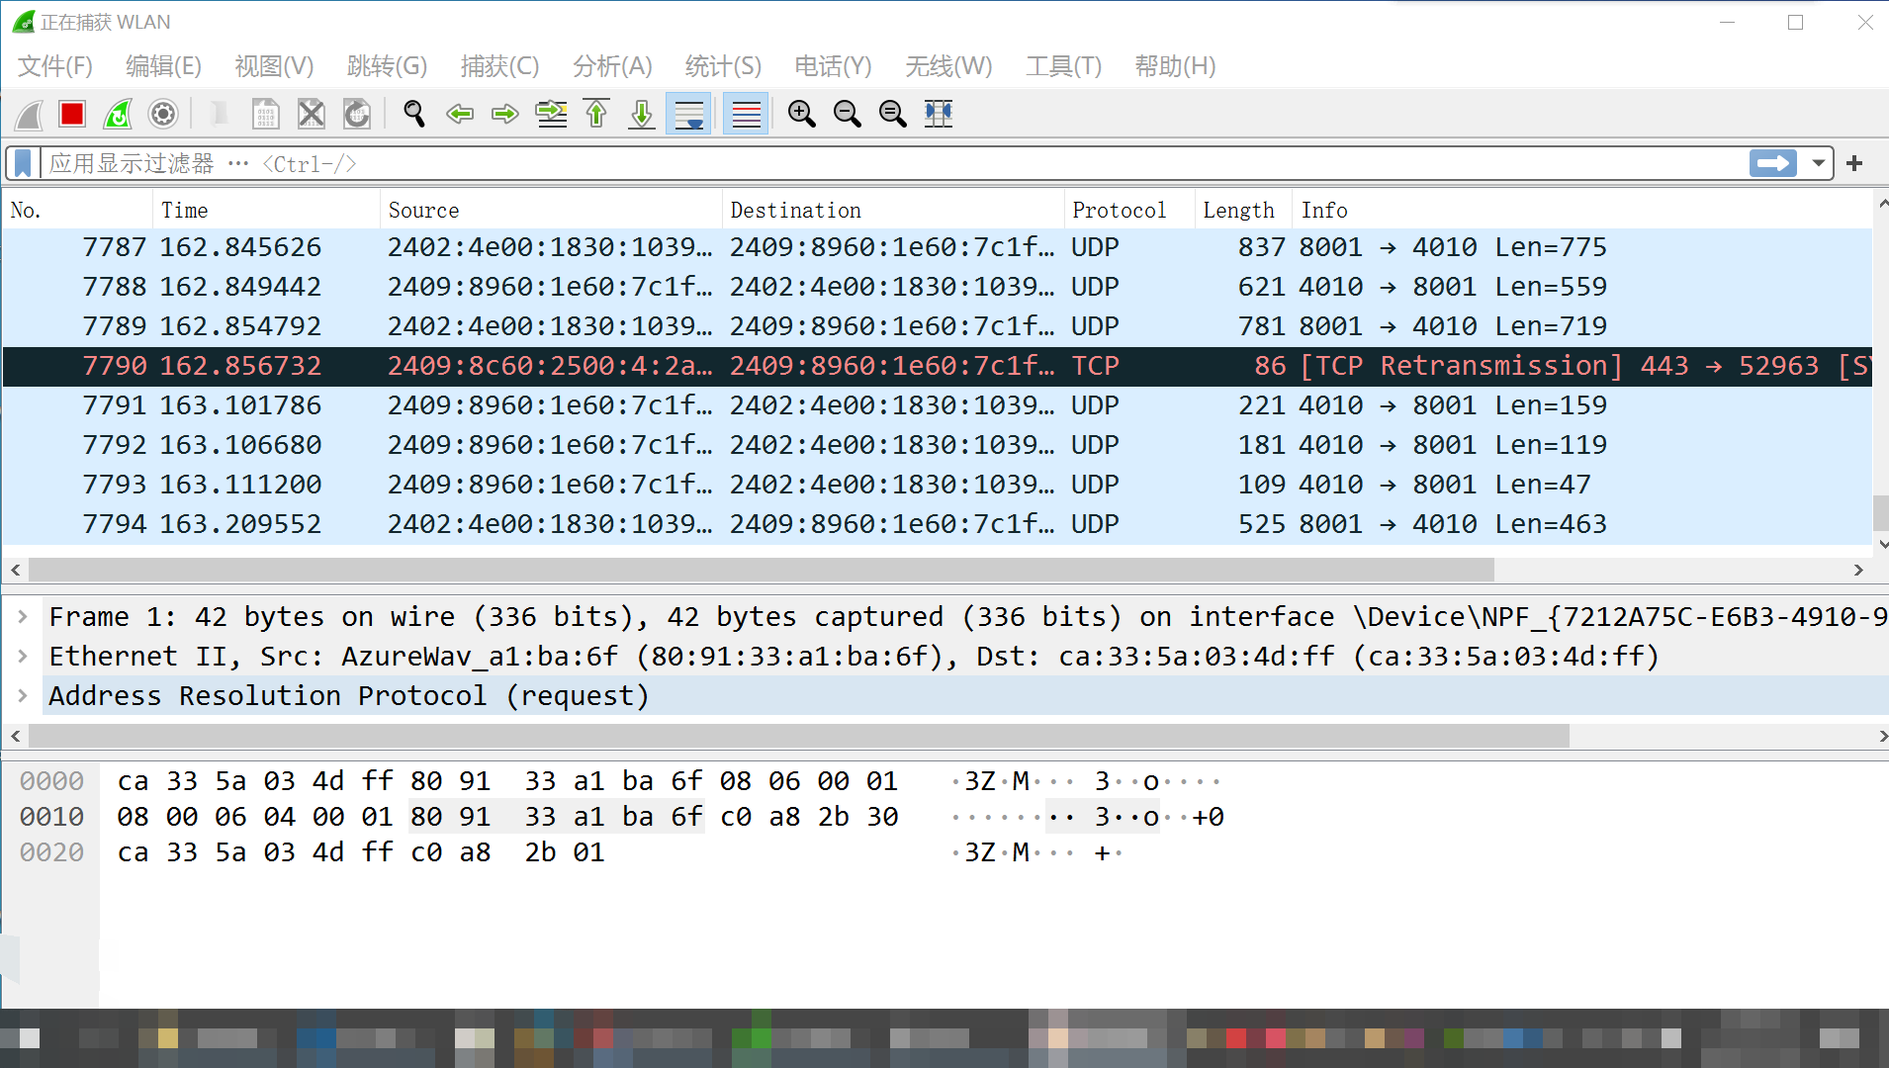Click hex offset 0020 row in bytes pane
Image resolution: width=1889 pixels, height=1068 pixels.
52,852
